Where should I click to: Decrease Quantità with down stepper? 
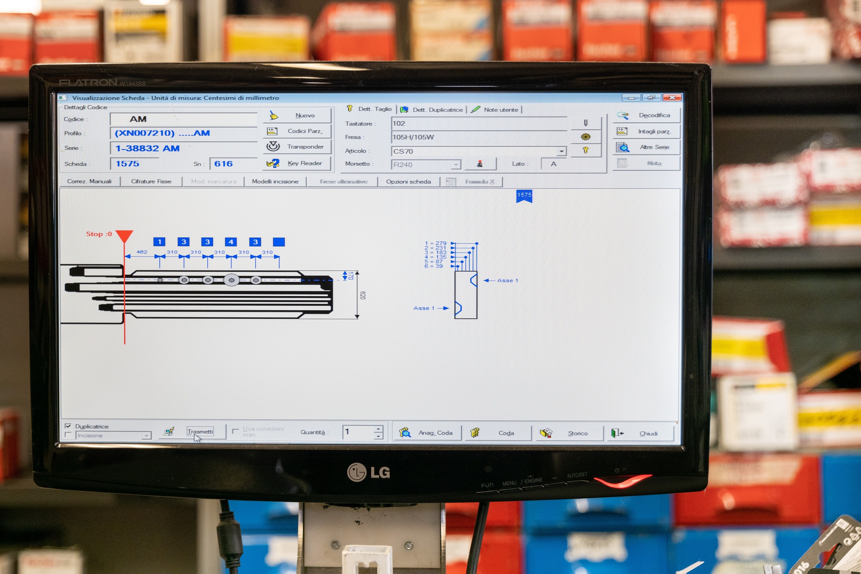click(x=379, y=436)
